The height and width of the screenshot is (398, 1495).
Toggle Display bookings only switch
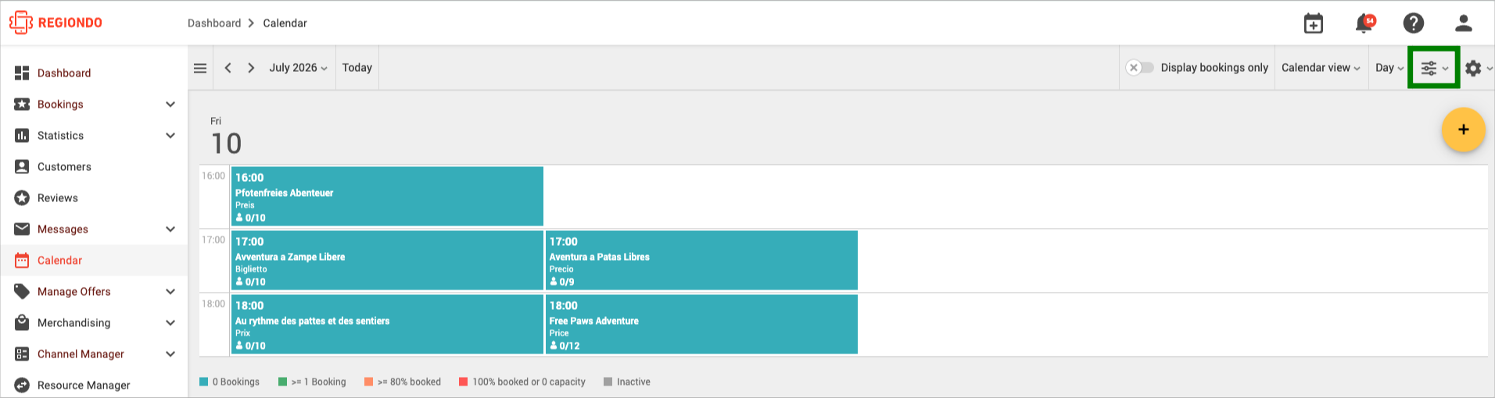pyautogui.click(x=1140, y=68)
